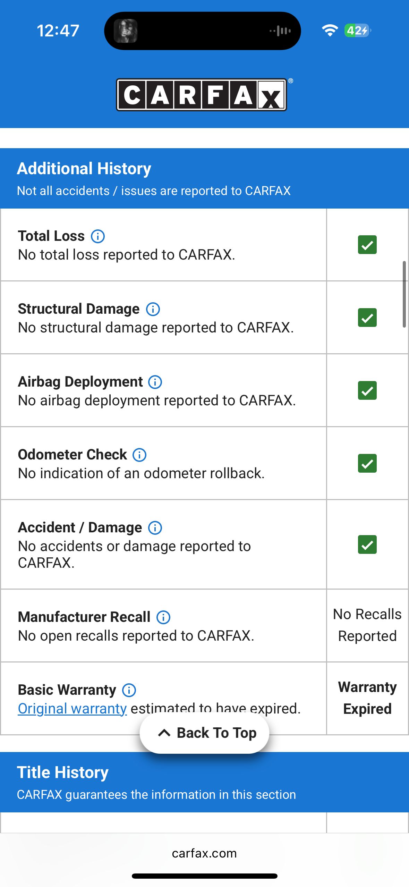Tap the Structural Damage info icon
This screenshot has width=409, height=887.
[x=153, y=309]
